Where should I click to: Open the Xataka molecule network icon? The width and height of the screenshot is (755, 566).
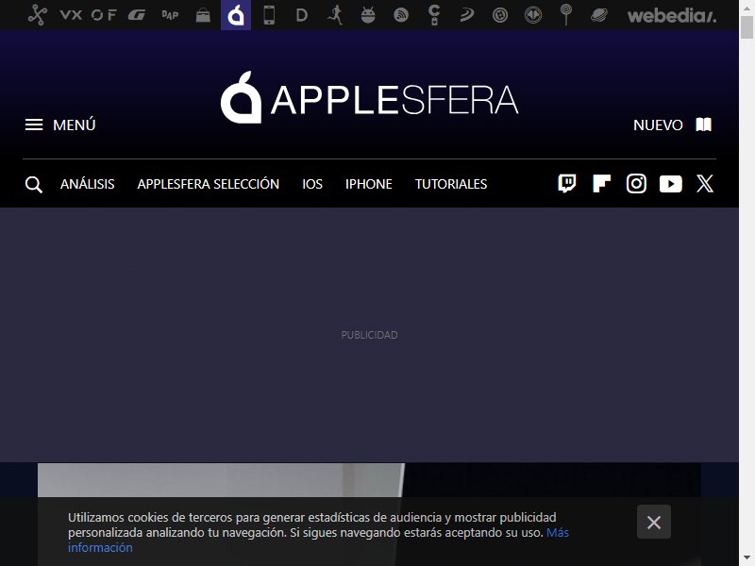pos(38,15)
